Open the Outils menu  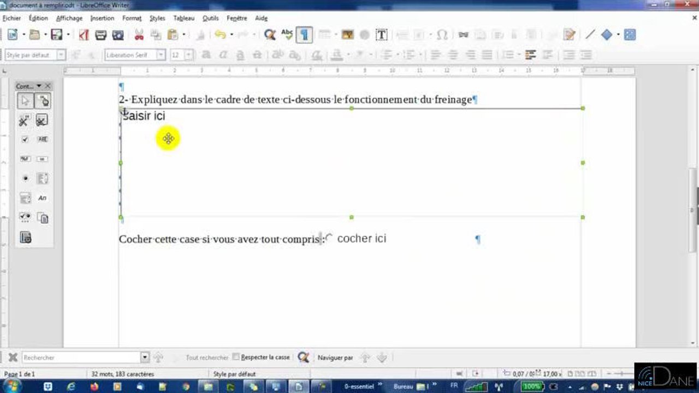210,18
